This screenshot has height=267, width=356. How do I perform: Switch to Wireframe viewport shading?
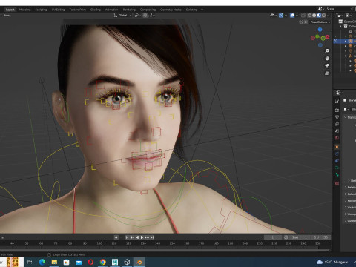pyautogui.click(x=309, y=16)
